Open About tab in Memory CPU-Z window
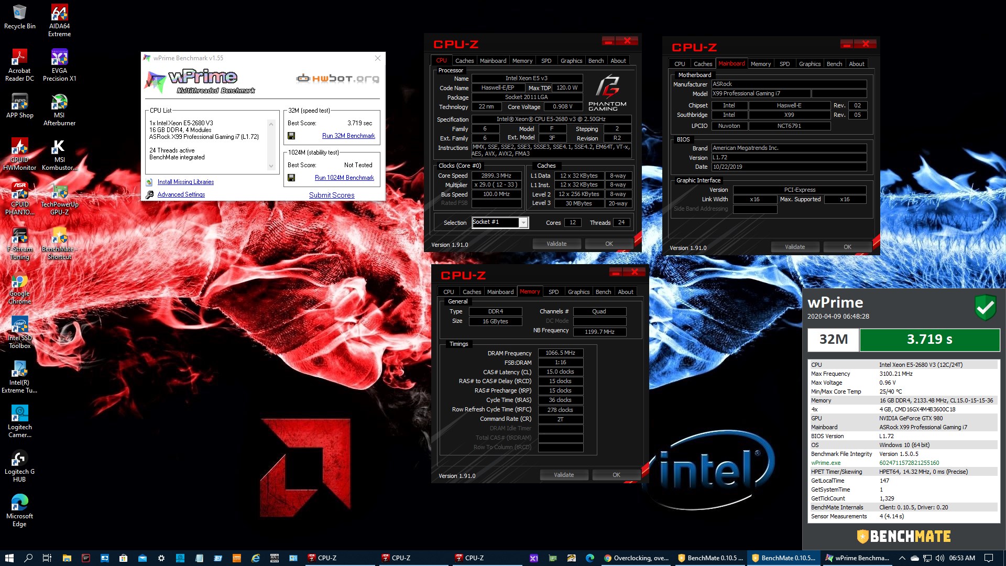The width and height of the screenshot is (1006, 566). pos(625,292)
